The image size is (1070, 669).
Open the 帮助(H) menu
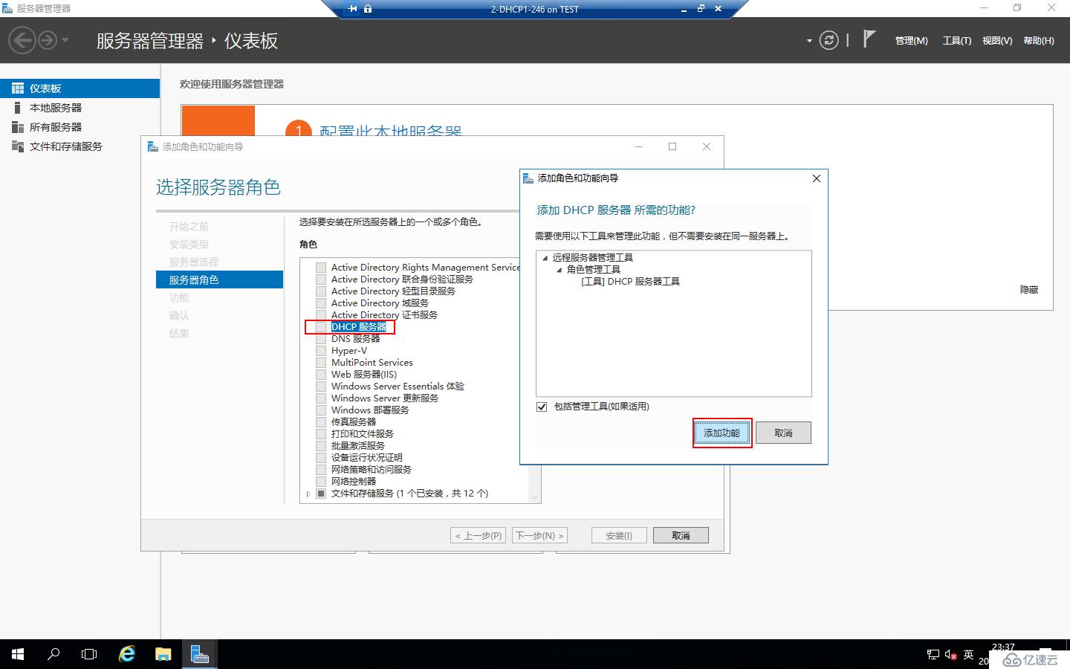(1039, 41)
